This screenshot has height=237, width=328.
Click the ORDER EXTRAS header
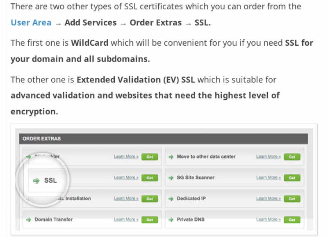coord(163,139)
